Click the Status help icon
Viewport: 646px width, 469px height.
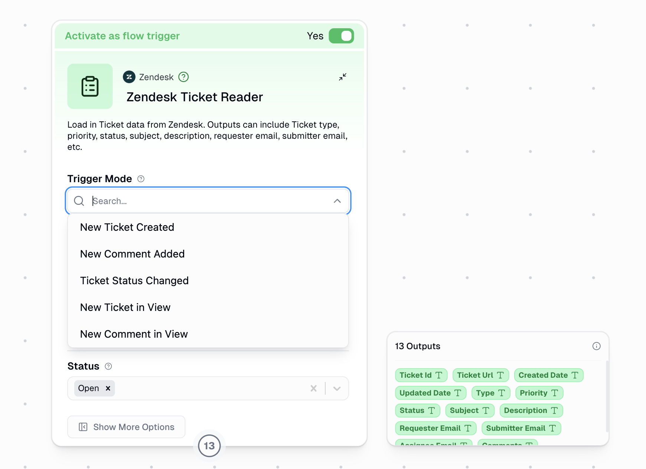[108, 366]
